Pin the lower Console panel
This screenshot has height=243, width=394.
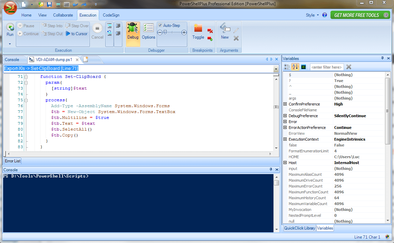tap(271, 169)
